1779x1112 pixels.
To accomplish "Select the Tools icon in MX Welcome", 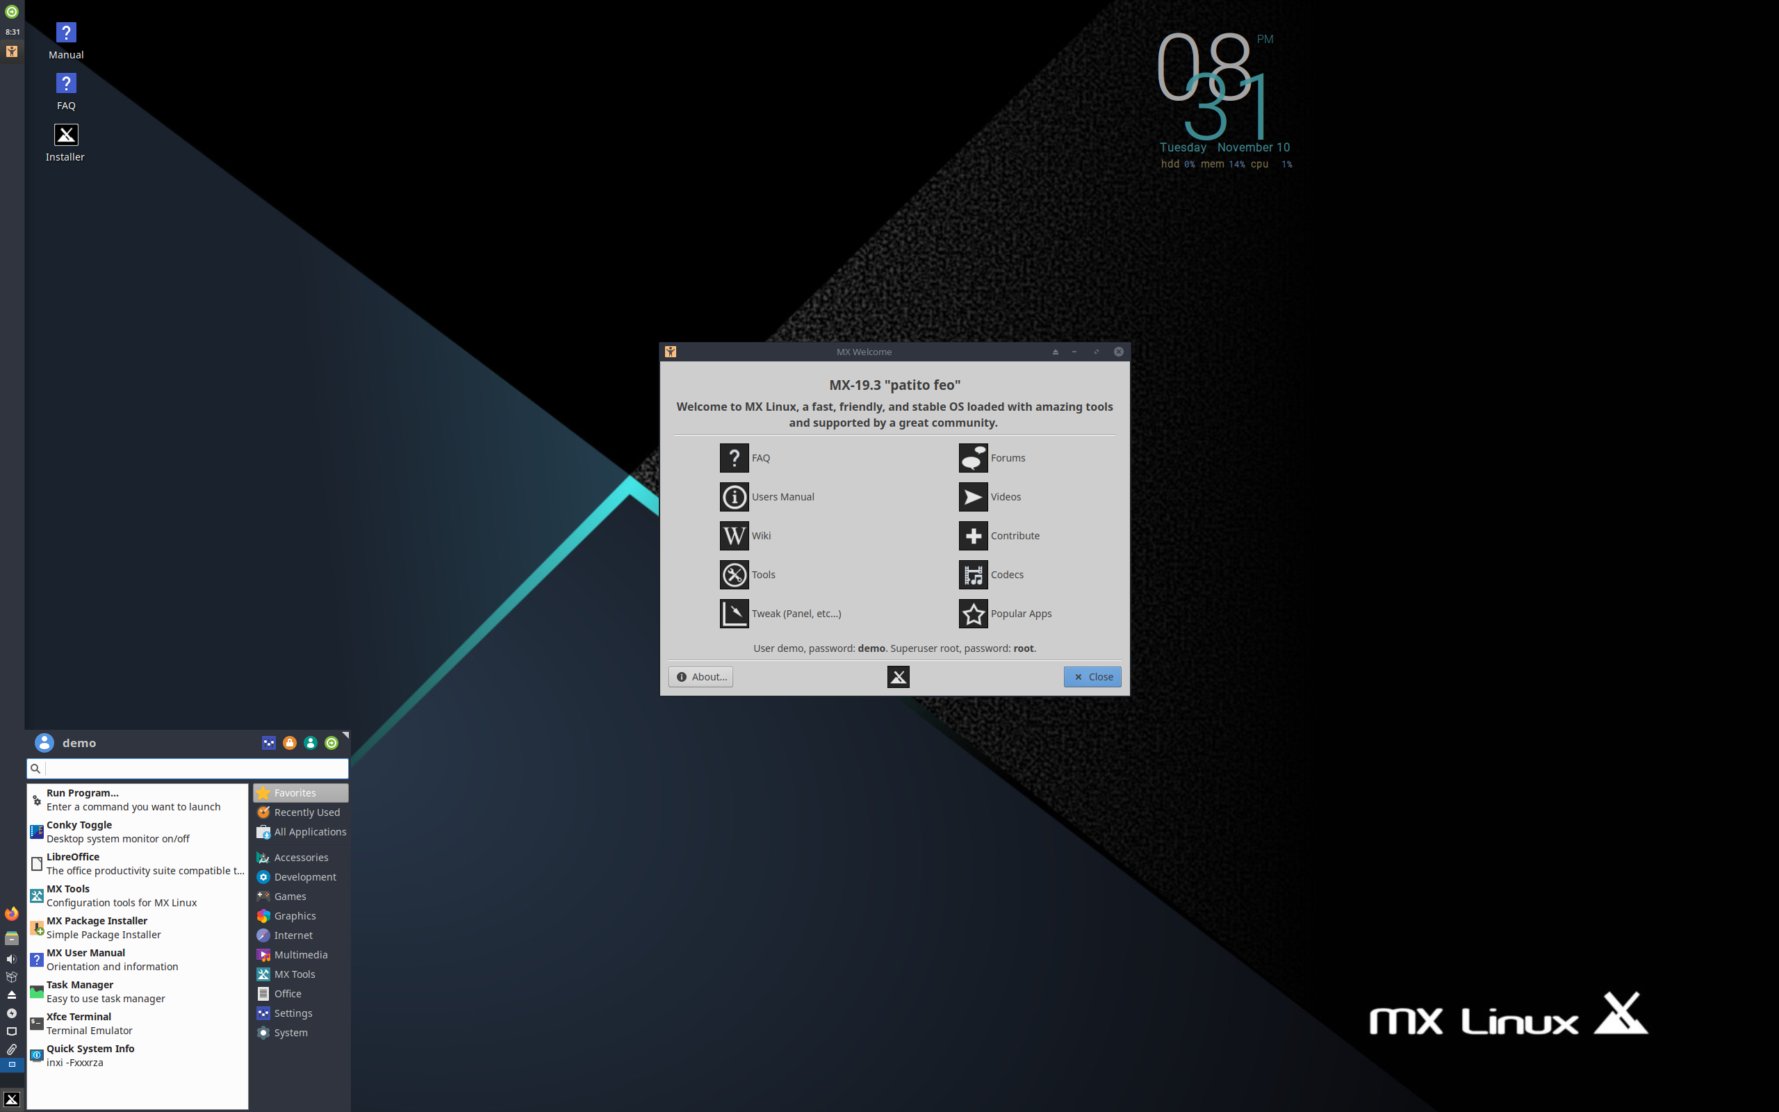I will (734, 573).
